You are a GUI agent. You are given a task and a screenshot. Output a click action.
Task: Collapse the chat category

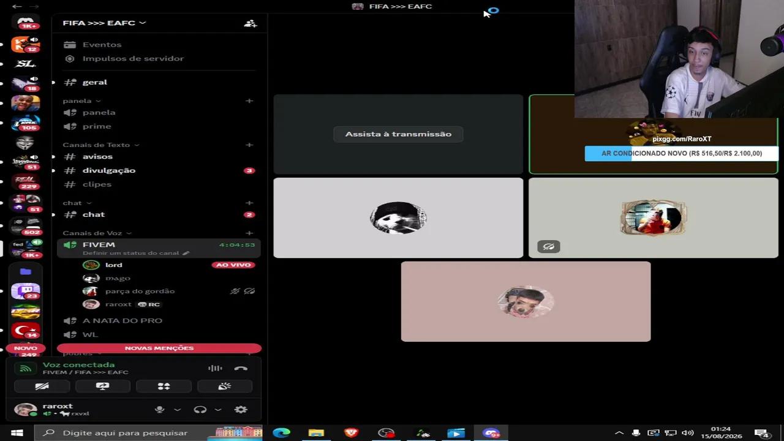pyautogui.click(x=77, y=203)
